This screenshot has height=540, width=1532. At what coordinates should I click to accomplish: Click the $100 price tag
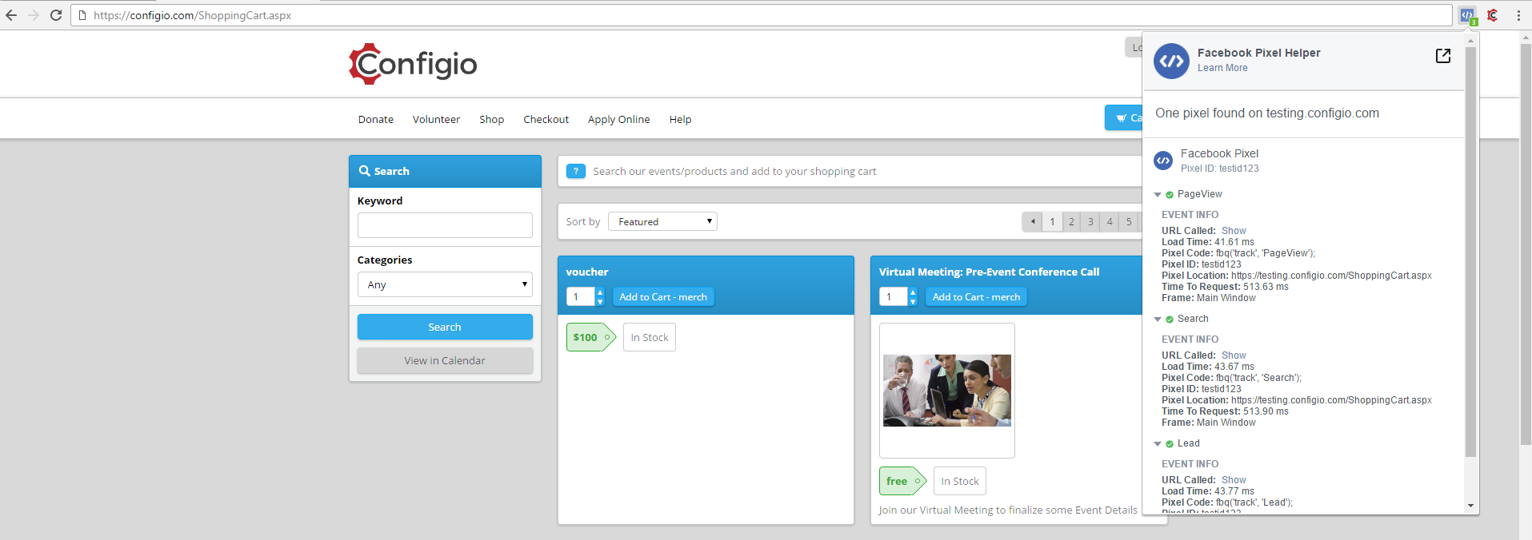click(x=590, y=337)
